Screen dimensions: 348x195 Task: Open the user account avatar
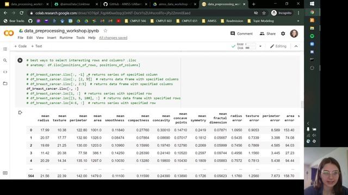coord(294,34)
